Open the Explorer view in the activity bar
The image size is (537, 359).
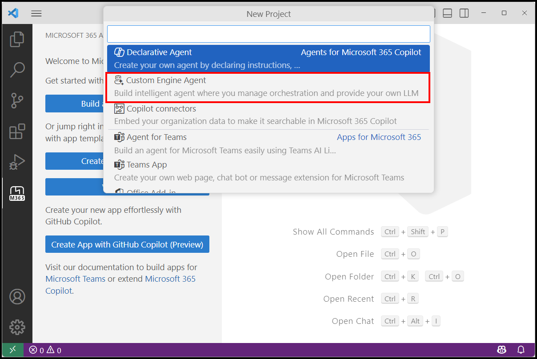(x=17, y=39)
